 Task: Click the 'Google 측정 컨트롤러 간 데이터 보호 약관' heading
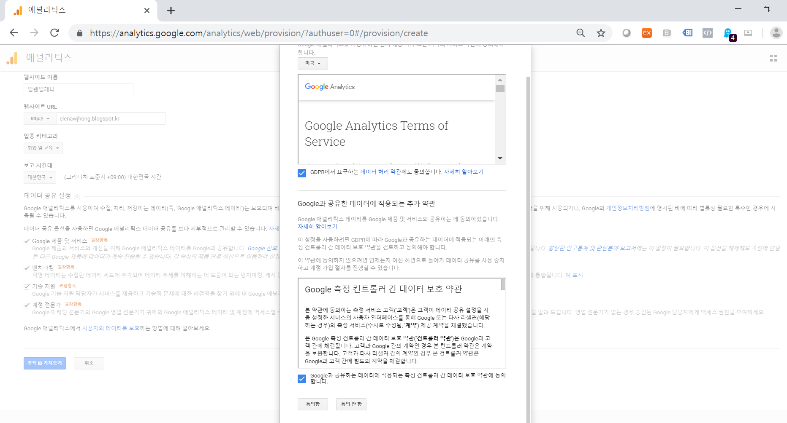coord(383,289)
